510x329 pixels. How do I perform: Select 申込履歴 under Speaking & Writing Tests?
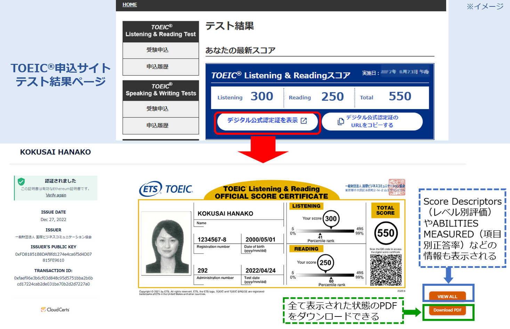(x=160, y=125)
